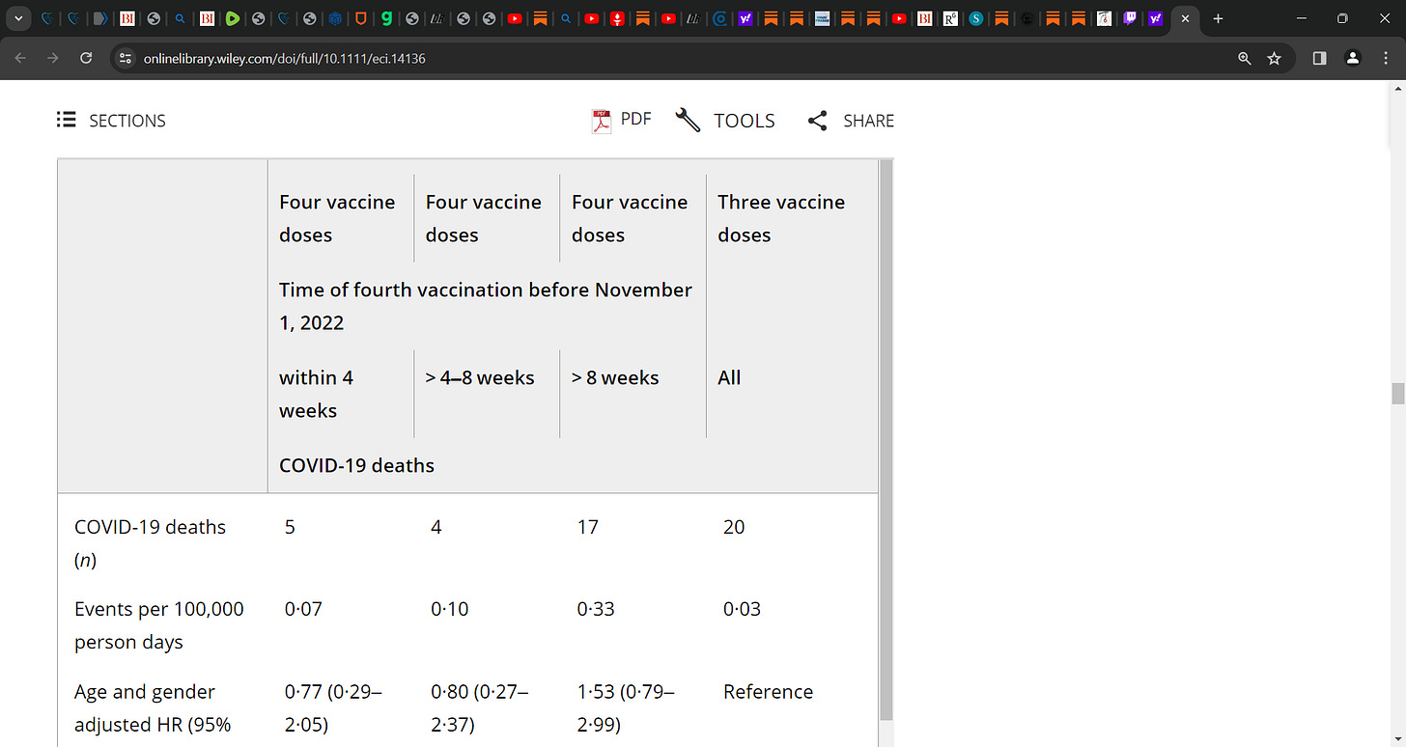Open the SHARE options
This screenshot has height=747, width=1406.
[x=851, y=121]
